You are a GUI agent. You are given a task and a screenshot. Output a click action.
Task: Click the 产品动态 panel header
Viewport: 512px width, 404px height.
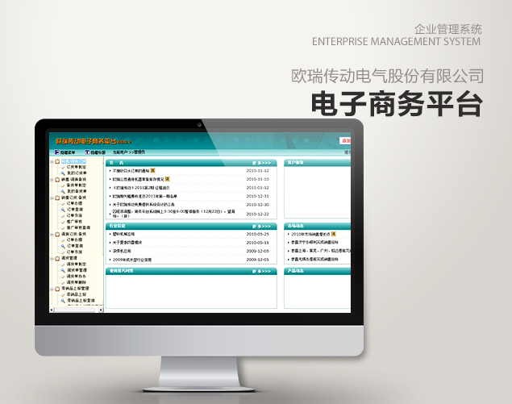pos(318,271)
